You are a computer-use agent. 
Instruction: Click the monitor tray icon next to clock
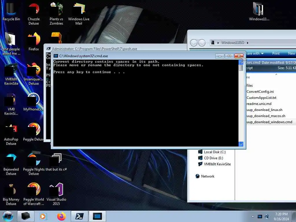[x=260, y=217]
